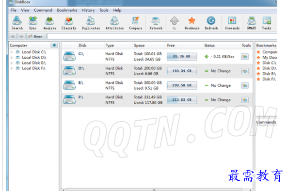Open the Disk C:\ bookmark

(x=267, y=63)
